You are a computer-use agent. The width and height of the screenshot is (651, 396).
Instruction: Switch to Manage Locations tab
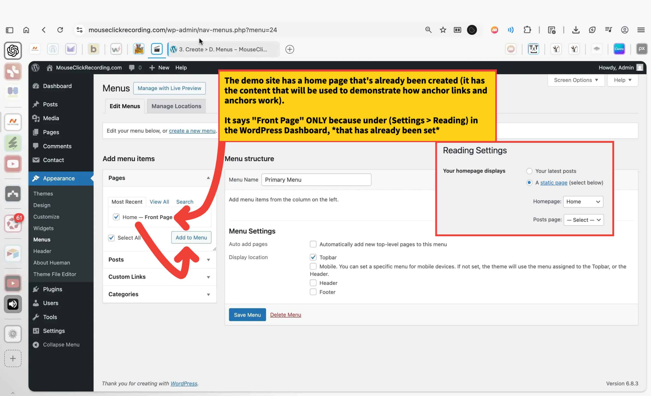pos(176,106)
